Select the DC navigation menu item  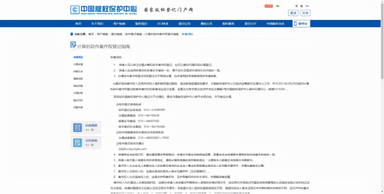(x=162, y=24)
